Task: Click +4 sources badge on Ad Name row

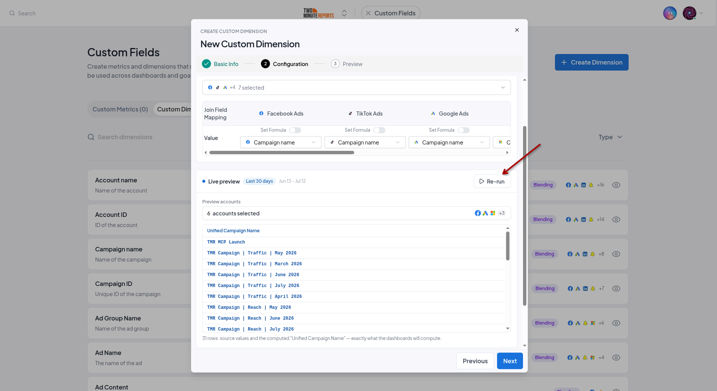Action: coord(601,358)
